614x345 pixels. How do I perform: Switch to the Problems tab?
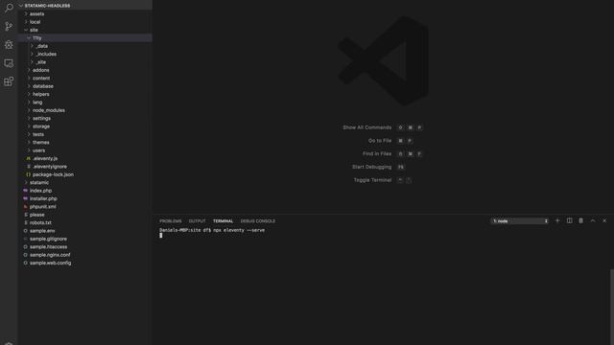click(171, 221)
